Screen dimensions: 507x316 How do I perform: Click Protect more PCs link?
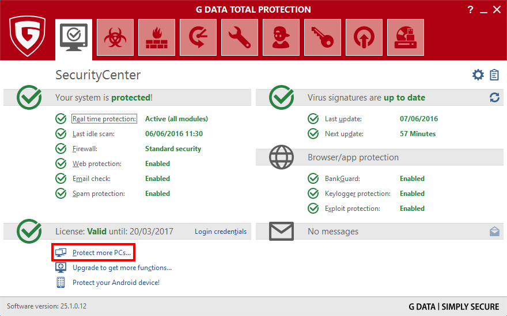101,252
